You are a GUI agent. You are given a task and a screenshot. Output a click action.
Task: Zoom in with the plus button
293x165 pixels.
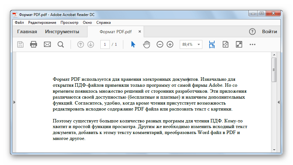(170, 44)
